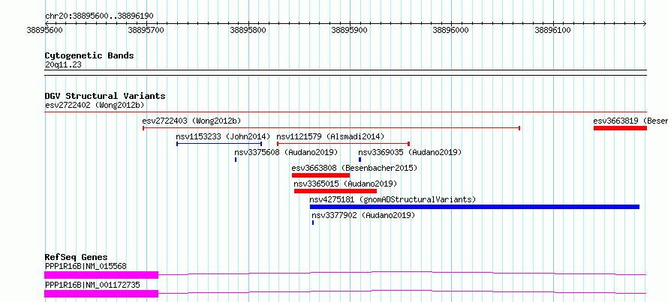
Task: Click the 38895700 ruler position
Action: point(146,30)
